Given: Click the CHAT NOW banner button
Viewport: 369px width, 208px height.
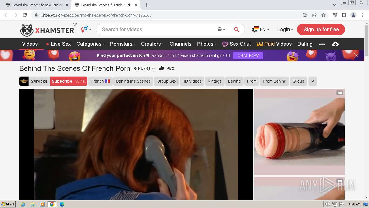Looking at the screenshot, I should point(248,55).
